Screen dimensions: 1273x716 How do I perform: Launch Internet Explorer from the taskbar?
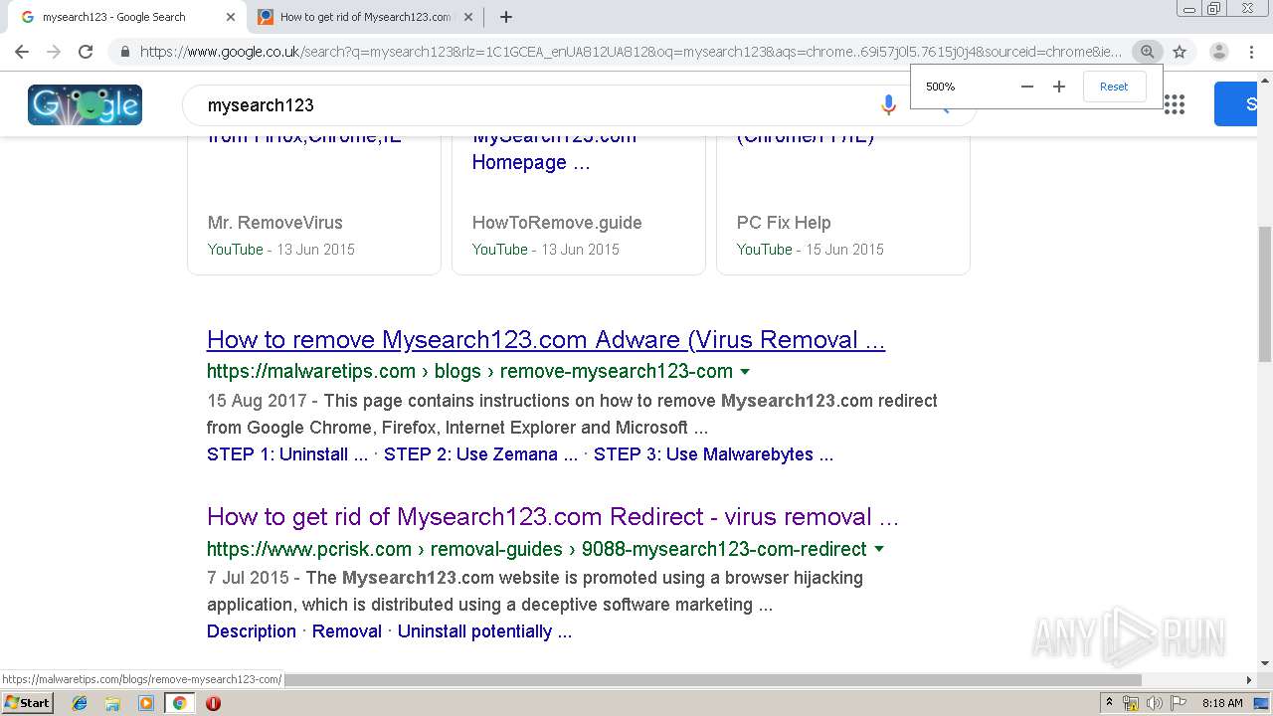[x=80, y=703]
